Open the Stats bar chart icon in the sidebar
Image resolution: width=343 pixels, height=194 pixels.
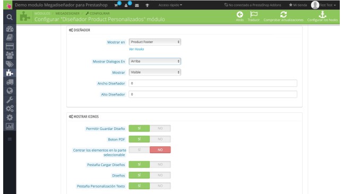point(10,126)
